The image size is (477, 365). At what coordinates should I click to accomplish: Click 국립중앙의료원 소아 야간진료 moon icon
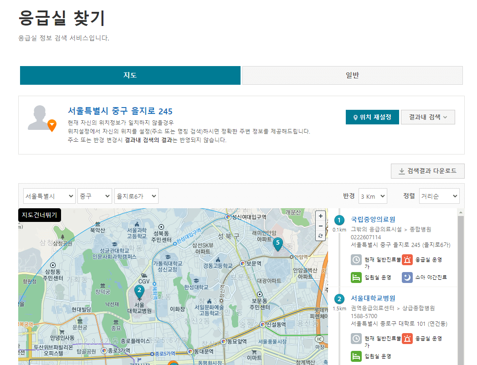click(x=407, y=278)
